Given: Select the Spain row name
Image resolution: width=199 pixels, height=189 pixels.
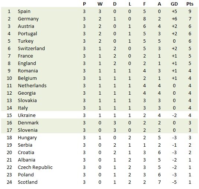Looking at the screenshot, I should (x=24, y=12).
